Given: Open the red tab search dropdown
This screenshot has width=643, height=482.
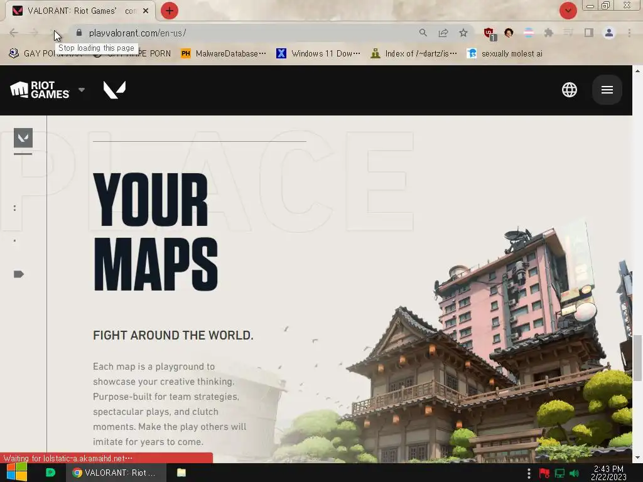Looking at the screenshot, I should tap(568, 11).
